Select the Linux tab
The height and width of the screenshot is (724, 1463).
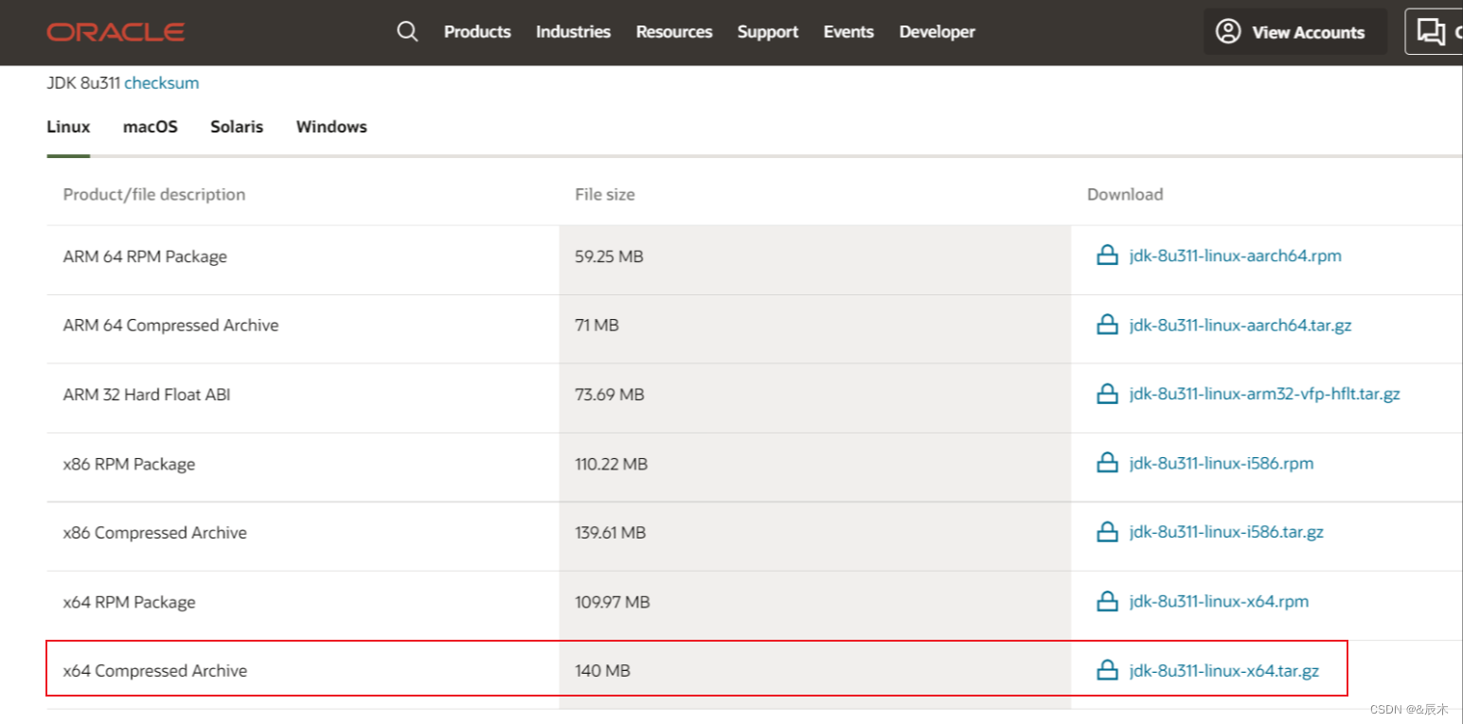pos(68,126)
